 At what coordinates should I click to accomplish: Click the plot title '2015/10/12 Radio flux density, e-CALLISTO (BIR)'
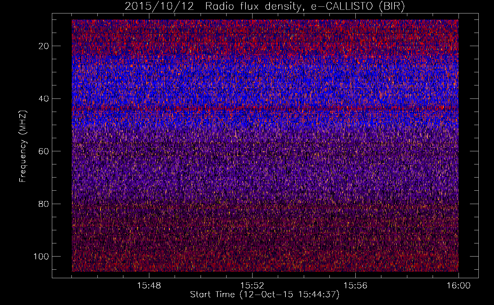click(265, 6)
